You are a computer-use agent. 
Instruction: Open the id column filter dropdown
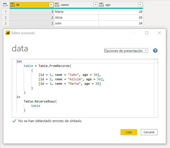pos(51,5)
